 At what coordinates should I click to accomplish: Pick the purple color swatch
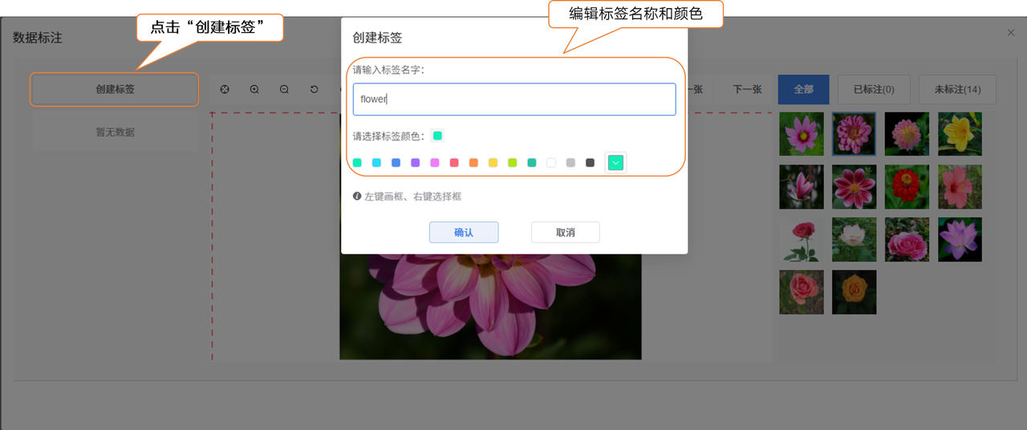416,163
